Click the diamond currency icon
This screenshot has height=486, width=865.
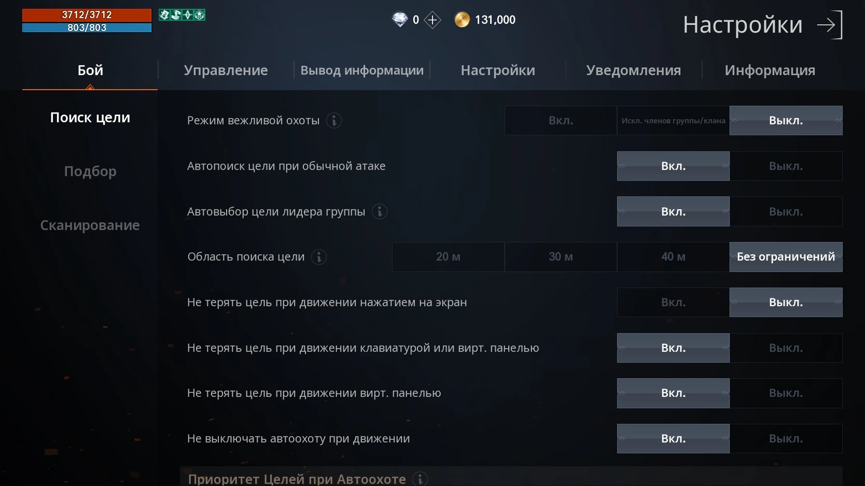click(400, 20)
